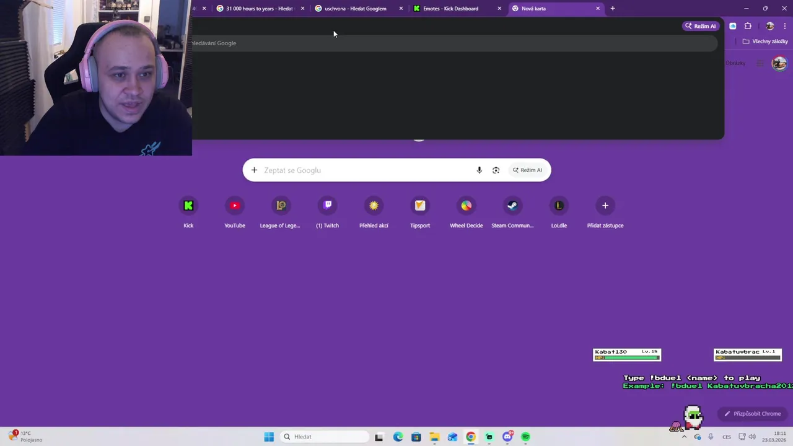The height and width of the screenshot is (446, 793).
Task: Open Windows Start menu
Action: point(269,437)
